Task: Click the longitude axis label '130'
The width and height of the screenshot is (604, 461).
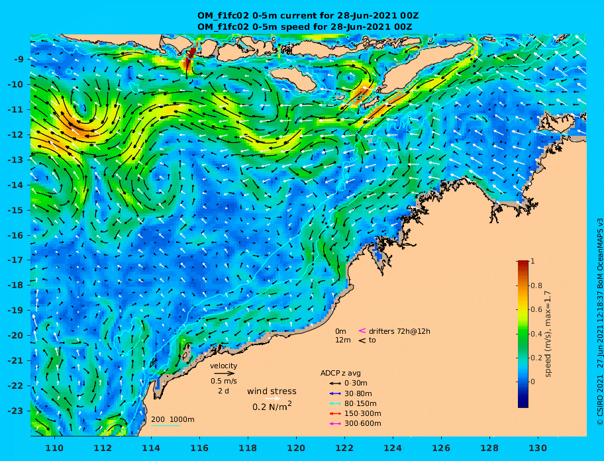Action: 538,448
